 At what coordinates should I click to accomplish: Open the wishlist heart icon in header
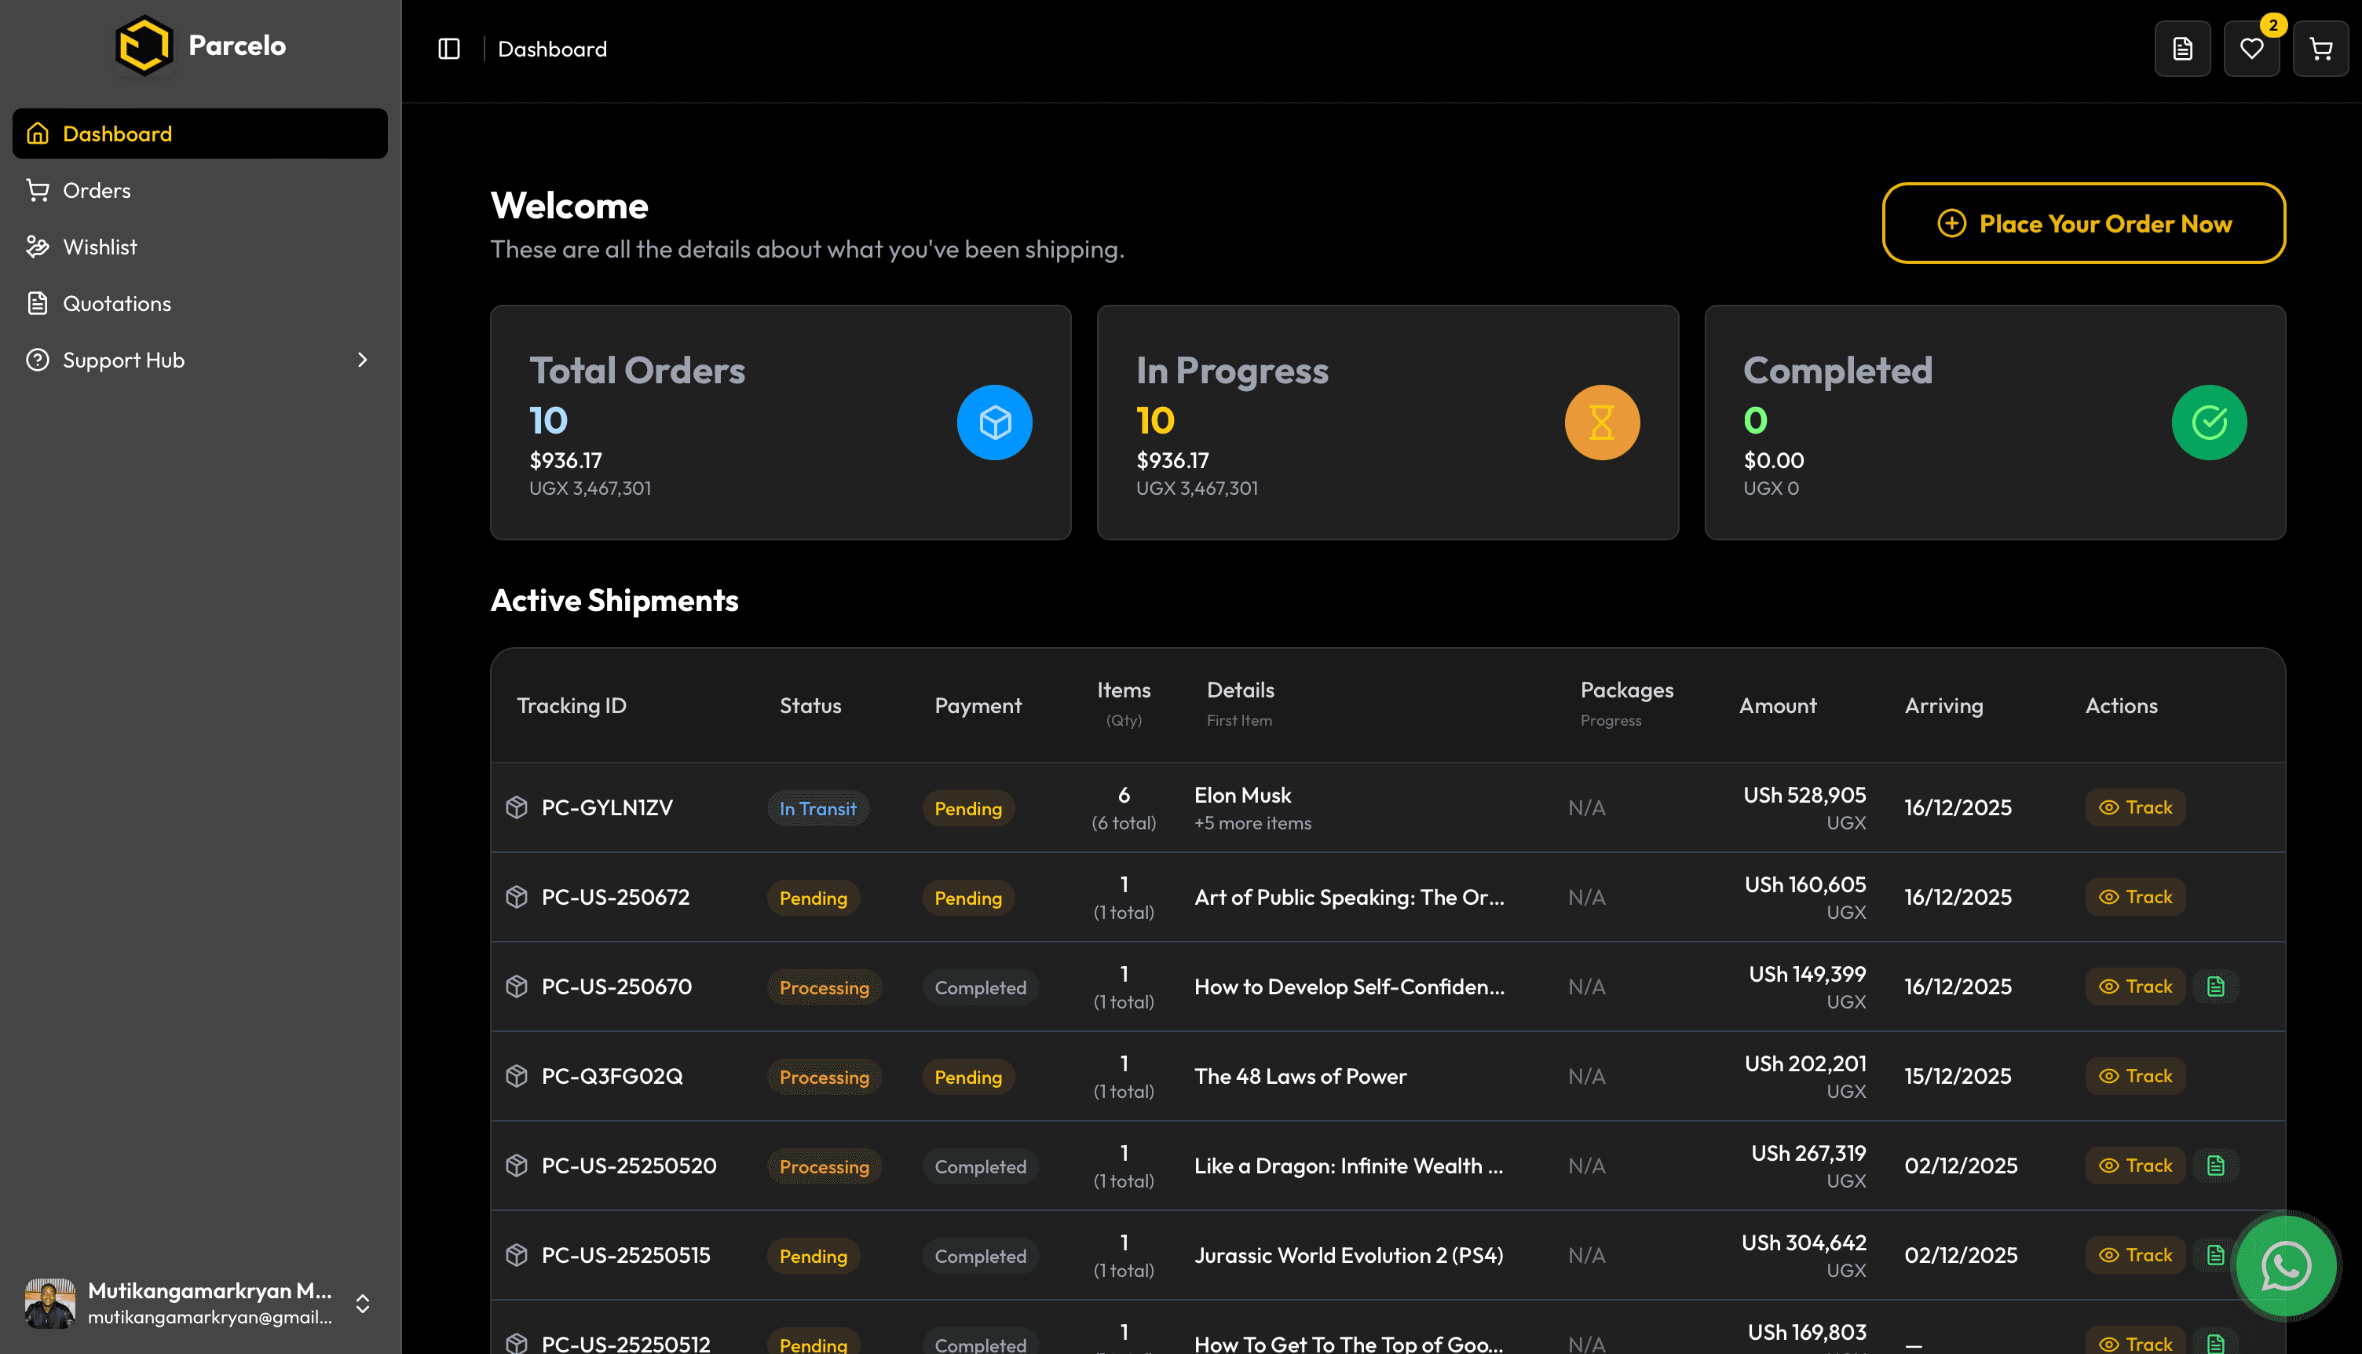pos(2250,49)
